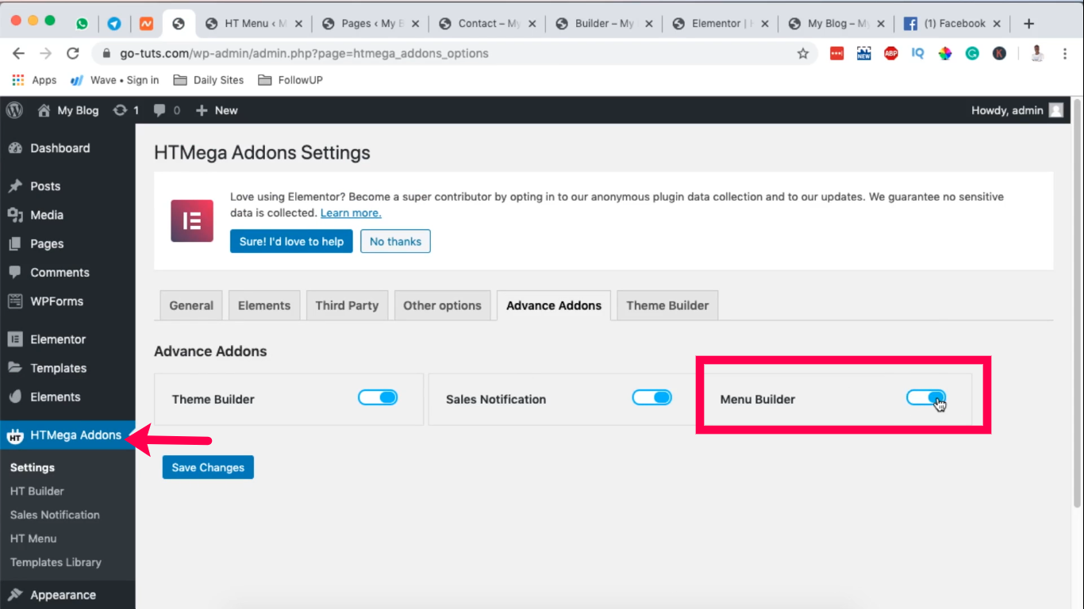Dismiss the notice with No thanks
This screenshot has width=1084, height=609.
click(x=395, y=241)
